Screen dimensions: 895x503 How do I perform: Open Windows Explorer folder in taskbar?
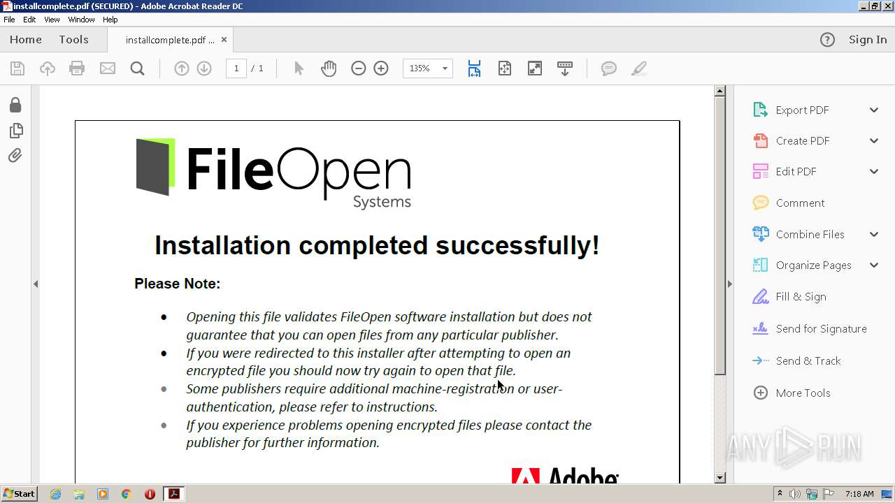pos(79,494)
